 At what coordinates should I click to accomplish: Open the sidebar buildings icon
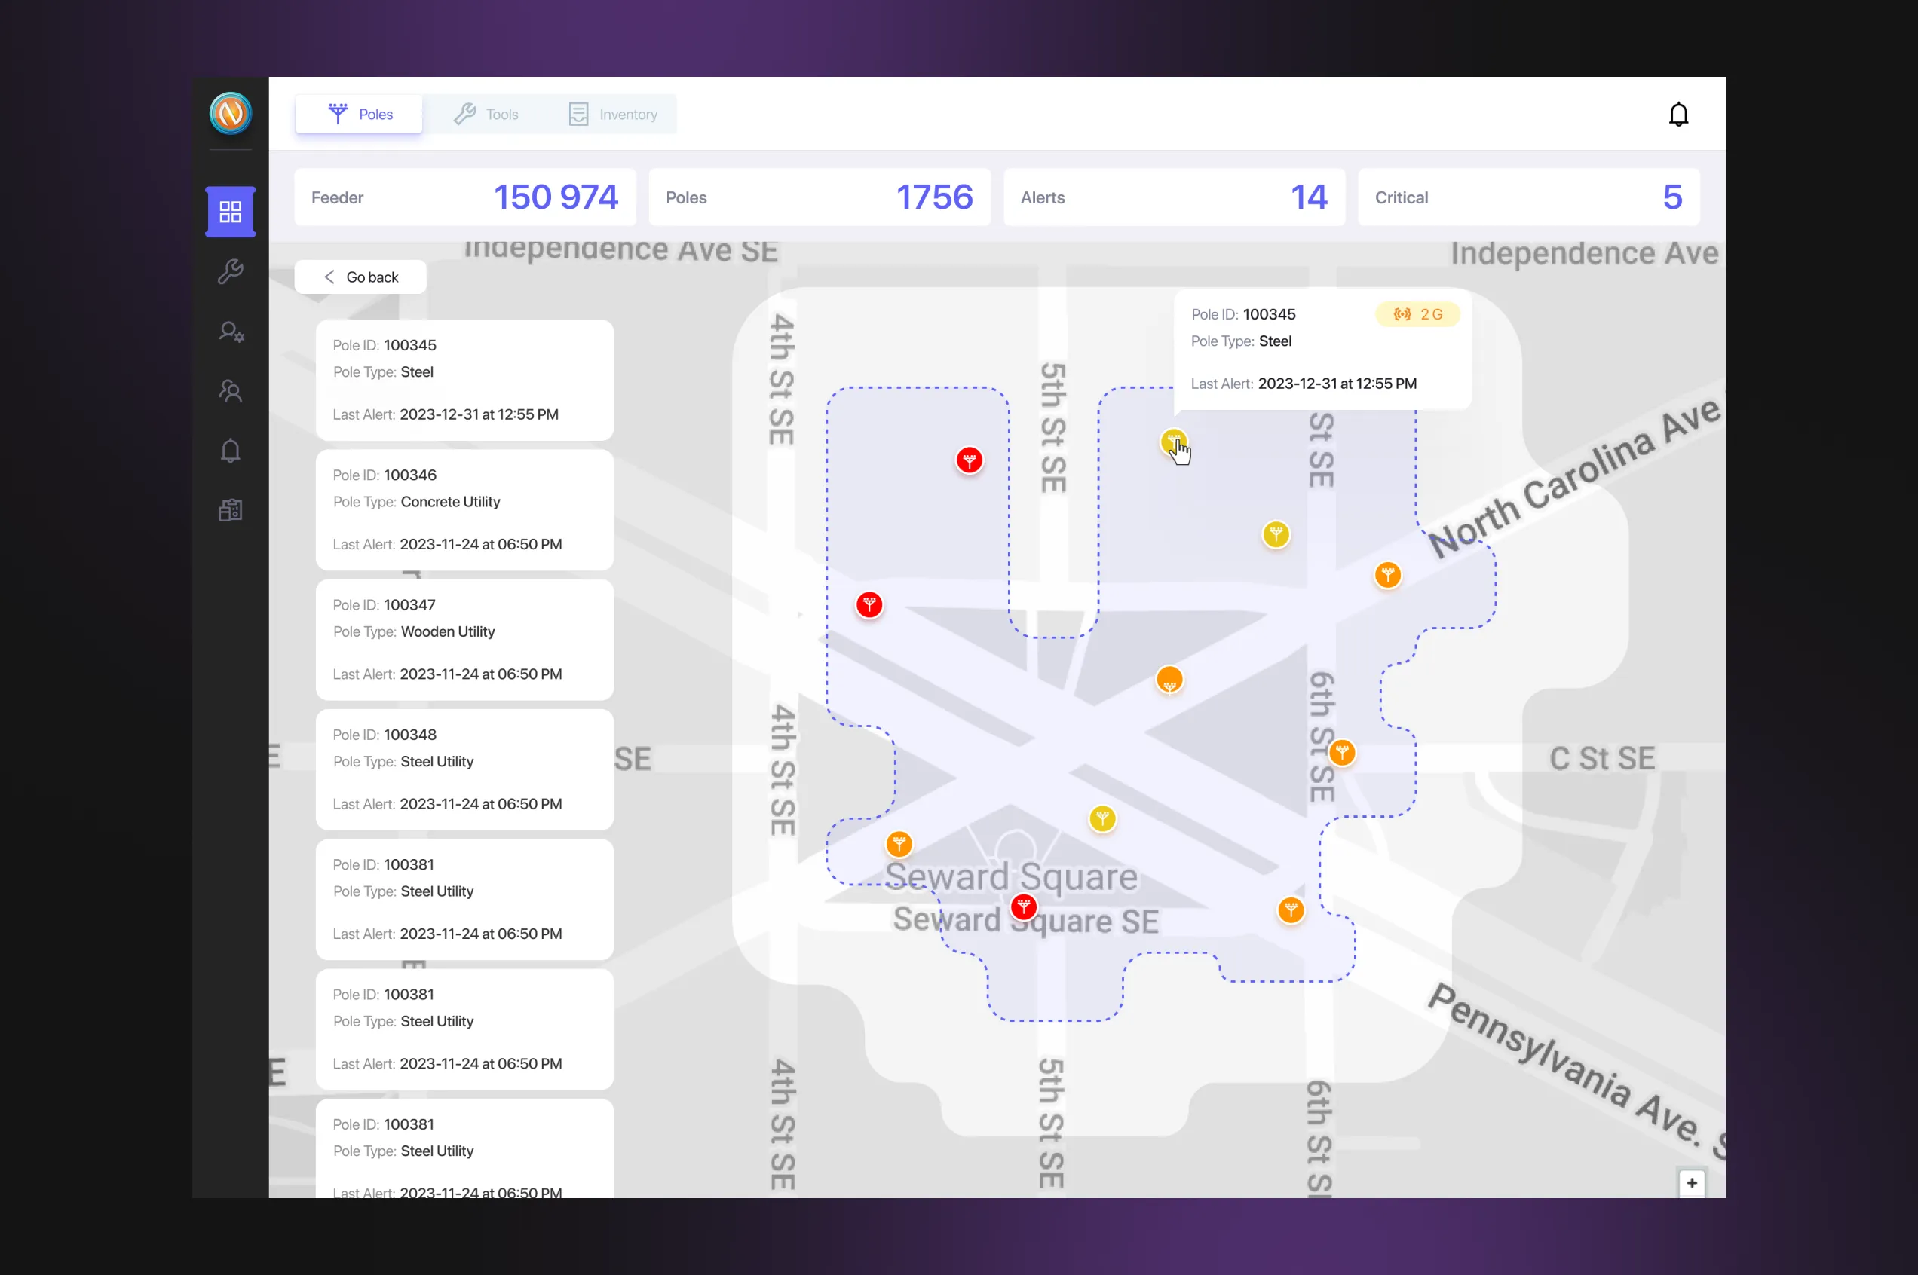tap(230, 510)
